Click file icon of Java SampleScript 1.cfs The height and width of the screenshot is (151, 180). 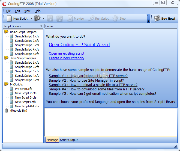tap(11, 63)
